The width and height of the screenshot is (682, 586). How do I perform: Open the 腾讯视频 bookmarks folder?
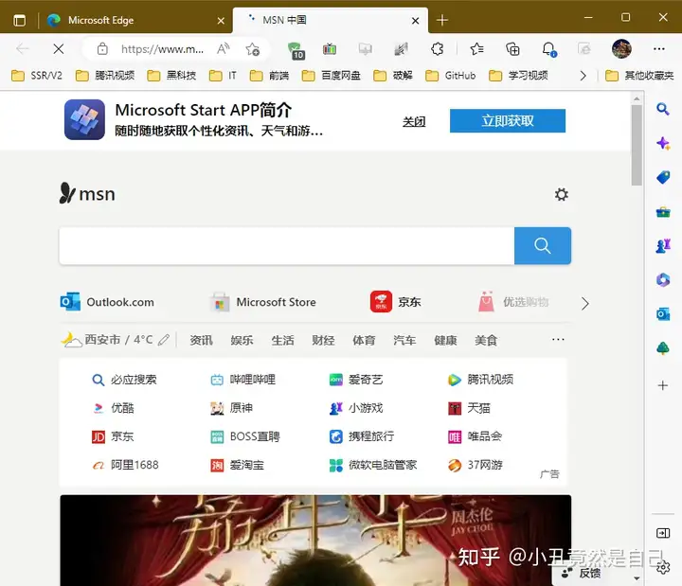coord(105,76)
